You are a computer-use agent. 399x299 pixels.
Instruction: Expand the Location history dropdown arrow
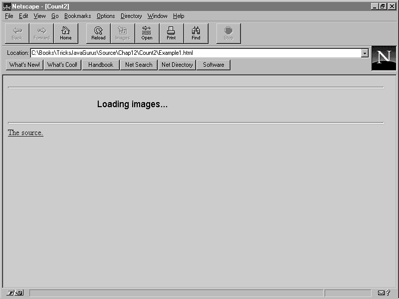365,53
